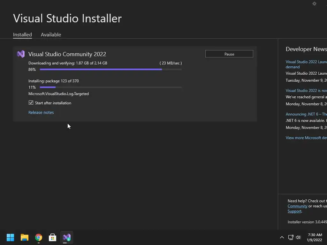Image resolution: width=327 pixels, height=245 pixels.
Task: Open File Explorer from taskbar
Action: (x=24, y=237)
